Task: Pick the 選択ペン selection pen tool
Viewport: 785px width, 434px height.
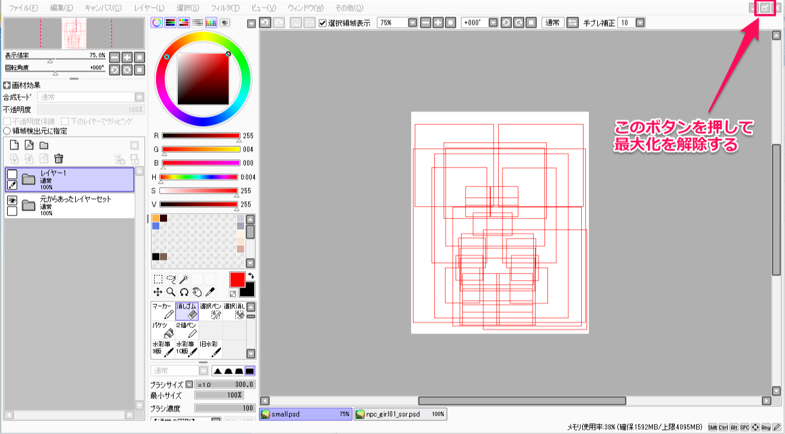Action: click(210, 311)
